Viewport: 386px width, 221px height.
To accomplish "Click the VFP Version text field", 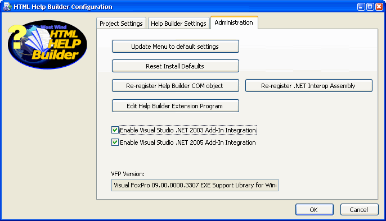I will [x=195, y=185].
